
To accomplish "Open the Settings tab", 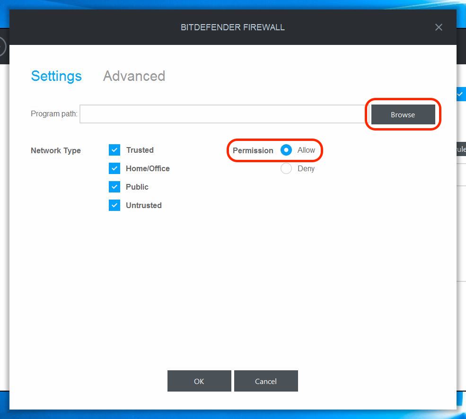I will pyautogui.click(x=56, y=76).
